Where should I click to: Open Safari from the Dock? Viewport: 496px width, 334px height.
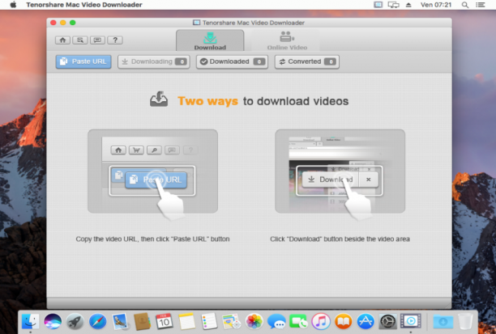click(98, 322)
